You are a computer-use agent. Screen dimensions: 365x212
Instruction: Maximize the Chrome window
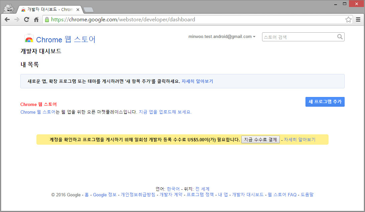(345, 4)
